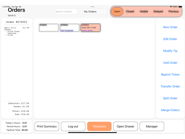Open the Timeclock button

[99, 127]
